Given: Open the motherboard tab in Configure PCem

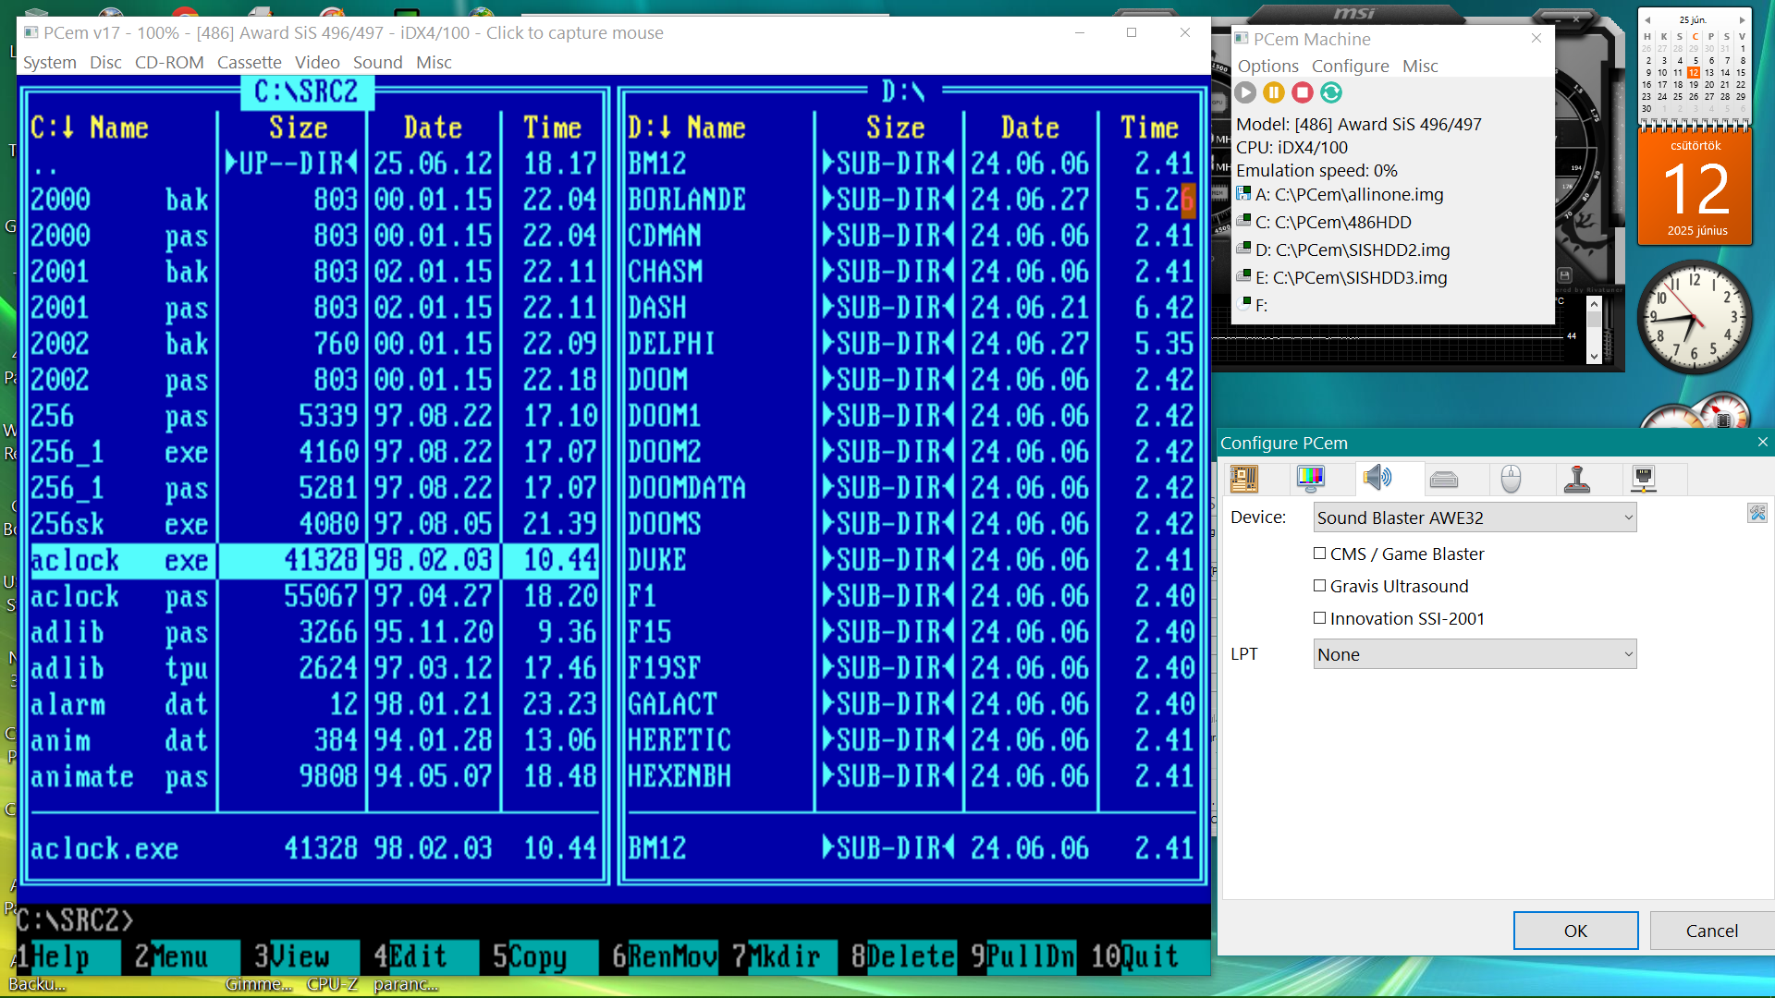Looking at the screenshot, I should [x=1244, y=479].
